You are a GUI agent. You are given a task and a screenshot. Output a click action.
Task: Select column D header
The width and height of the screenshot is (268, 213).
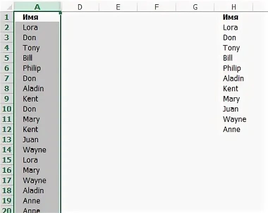(x=80, y=7)
